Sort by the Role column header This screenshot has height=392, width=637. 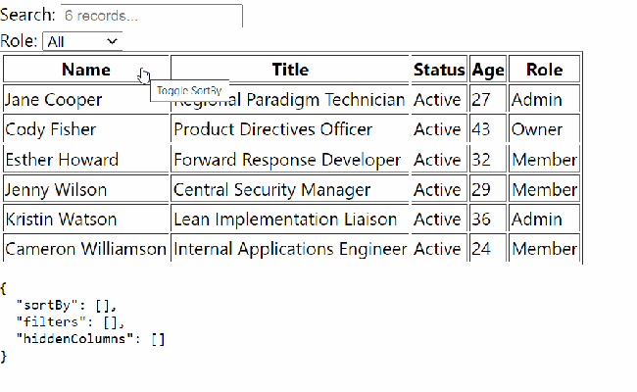pos(544,70)
